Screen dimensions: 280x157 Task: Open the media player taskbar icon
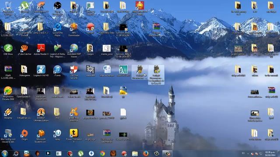(48, 154)
